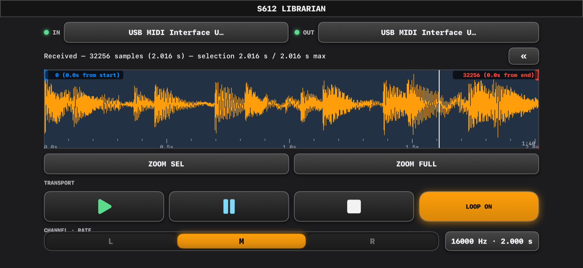Screen dimensions: 583x268
Task: Select the R channel
Action: click(372, 241)
